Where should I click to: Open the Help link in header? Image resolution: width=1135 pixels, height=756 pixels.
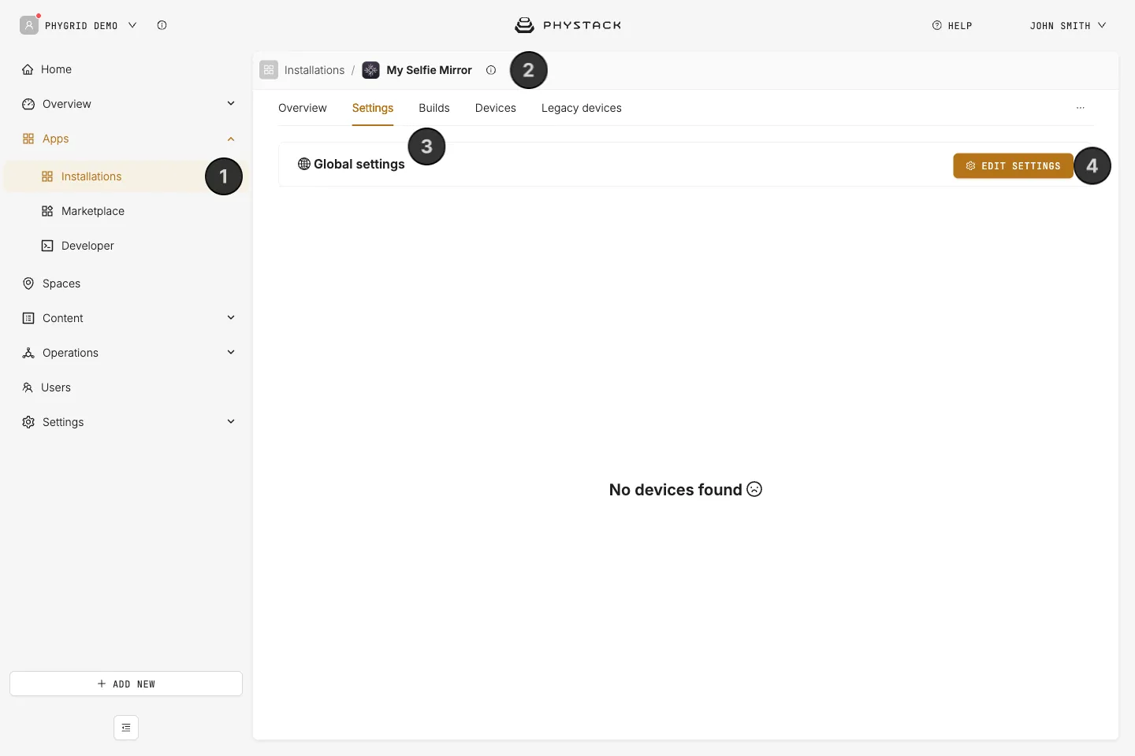[952, 25]
